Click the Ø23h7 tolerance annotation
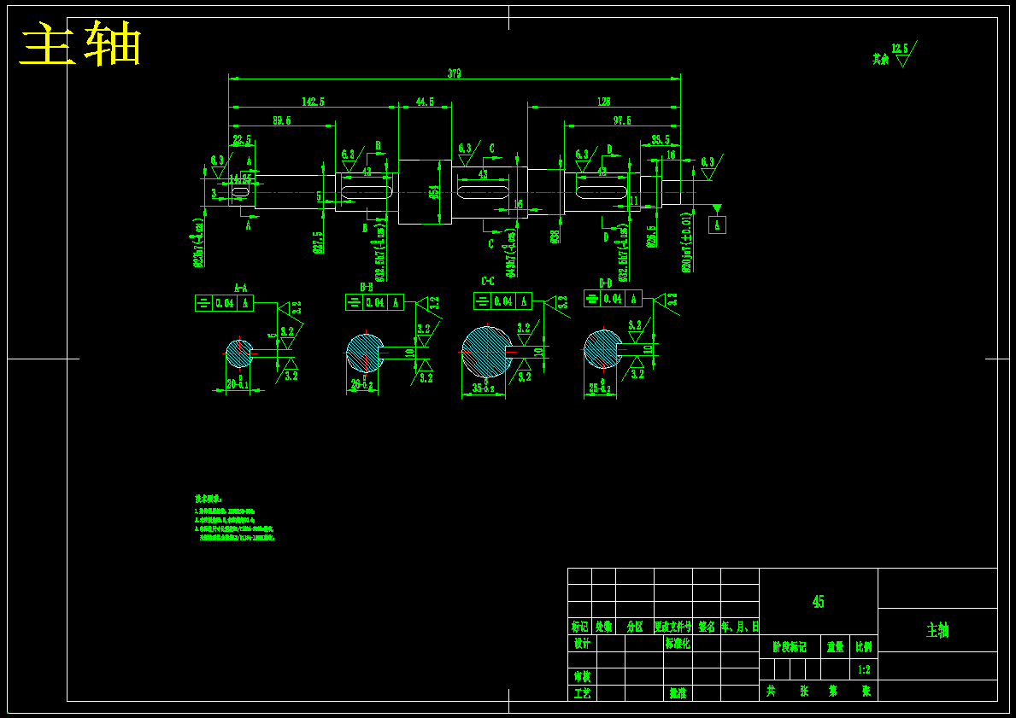 (x=199, y=242)
